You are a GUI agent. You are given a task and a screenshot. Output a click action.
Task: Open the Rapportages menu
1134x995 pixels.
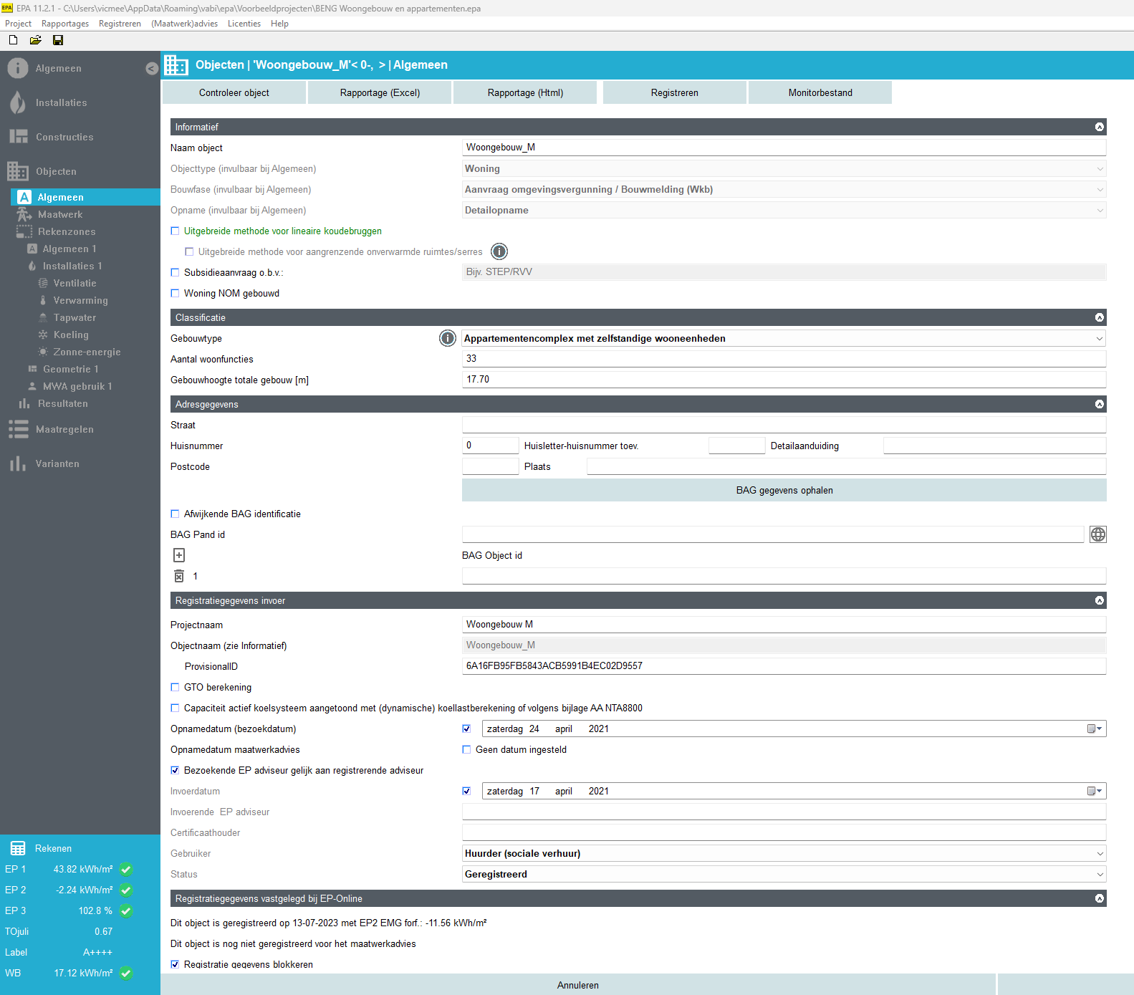point(65,24)
